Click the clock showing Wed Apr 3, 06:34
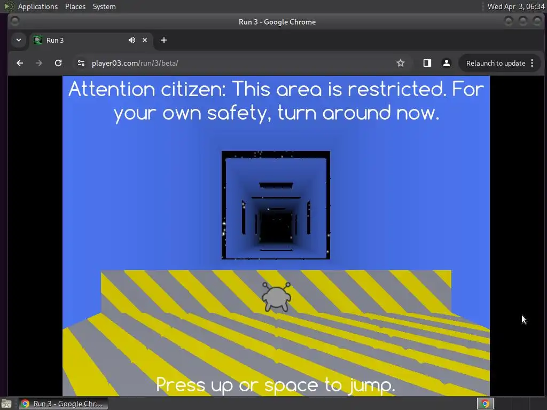 515,6
